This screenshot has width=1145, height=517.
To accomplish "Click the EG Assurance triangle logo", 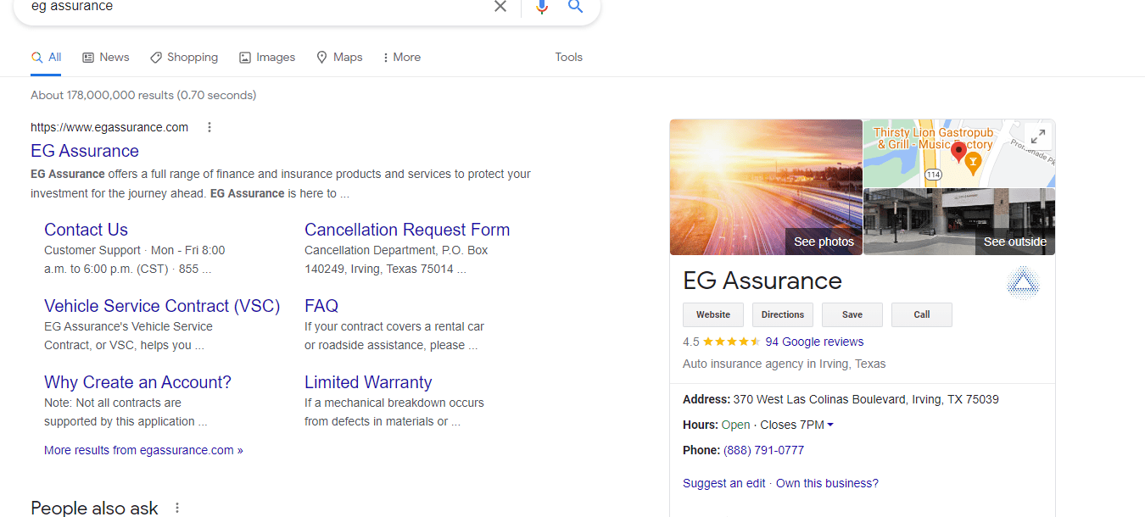I will tap(1022, 284).
